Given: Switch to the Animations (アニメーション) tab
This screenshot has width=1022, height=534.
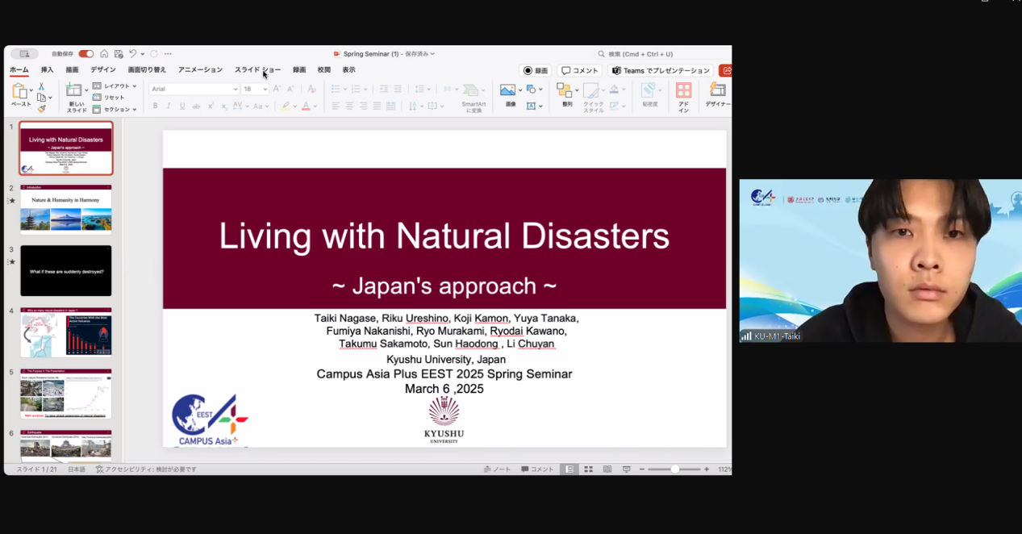Looking at the screenshot, I should (200, 70).
